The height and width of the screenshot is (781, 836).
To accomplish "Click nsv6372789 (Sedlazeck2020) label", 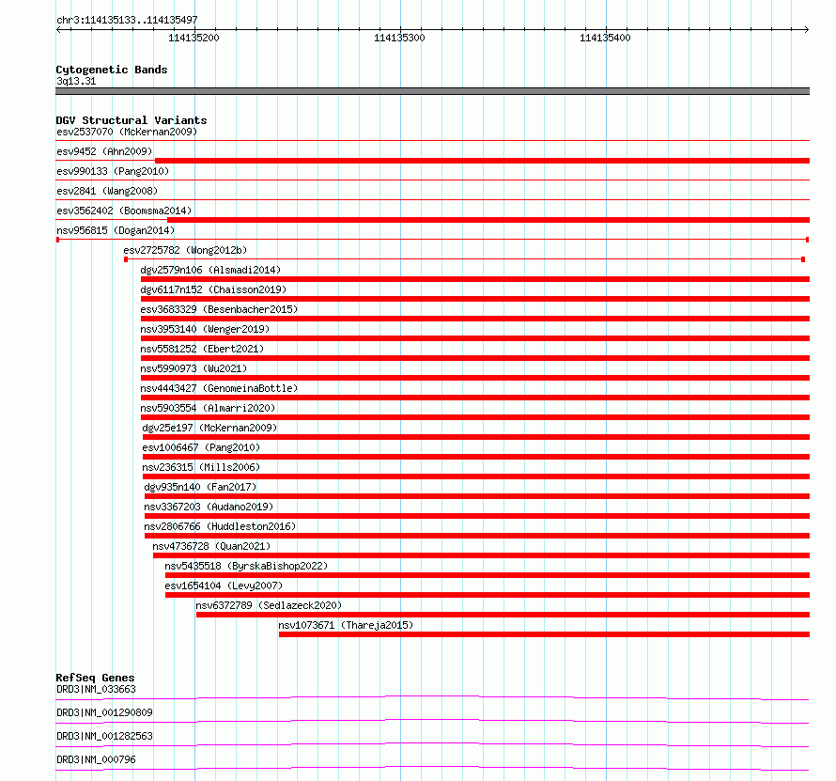I will point(269,605).
